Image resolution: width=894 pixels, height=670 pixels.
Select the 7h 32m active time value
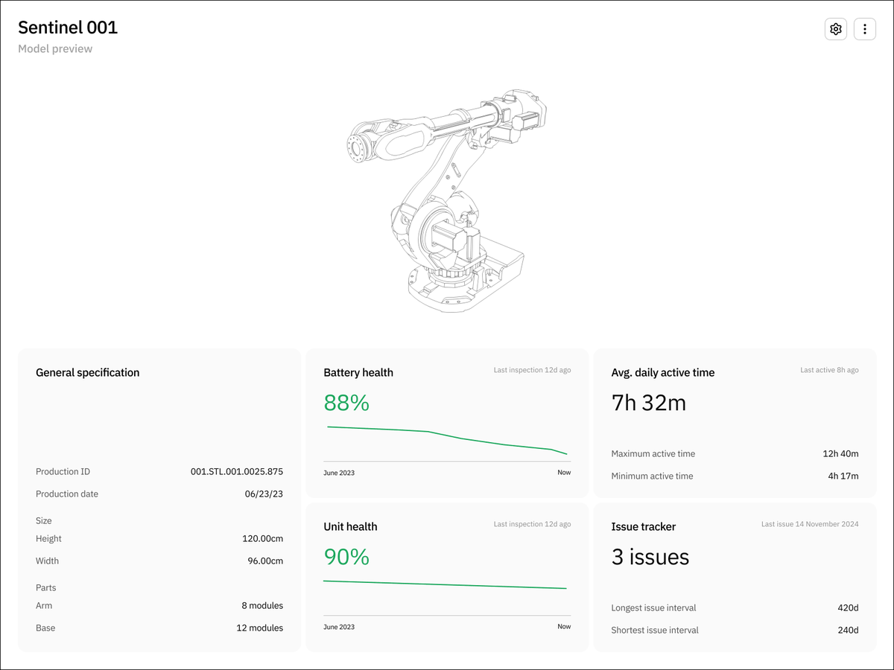point(649,403)
